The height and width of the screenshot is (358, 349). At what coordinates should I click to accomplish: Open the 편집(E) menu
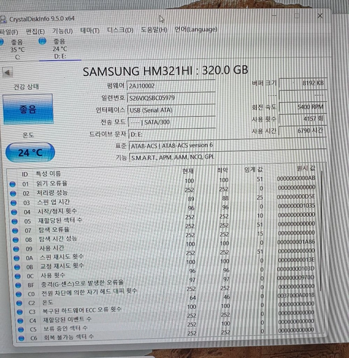tap(35, 32)
